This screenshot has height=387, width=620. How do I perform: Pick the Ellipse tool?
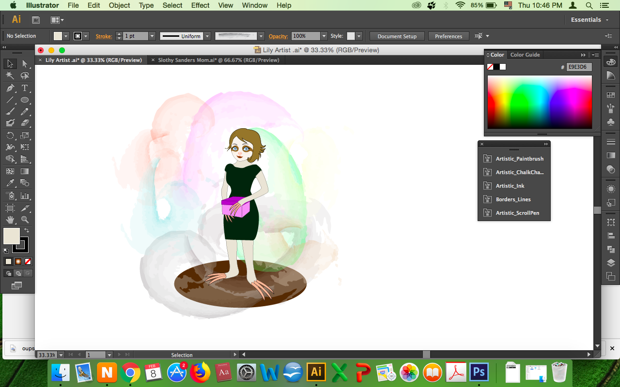25,100
